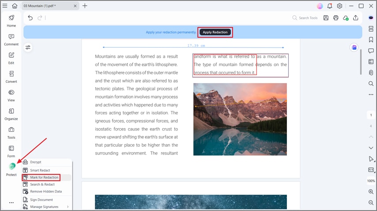Open the search panel on right
Screen dimensions: 377x211
coord(371,84)
